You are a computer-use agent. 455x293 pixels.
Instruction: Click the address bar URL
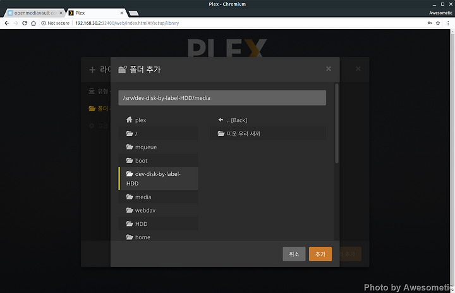[127, 23]
